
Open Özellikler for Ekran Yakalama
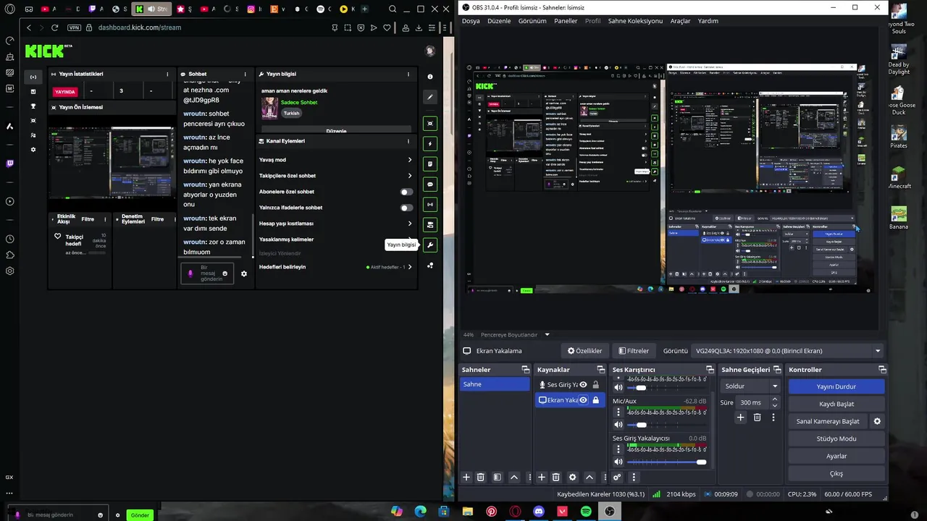(584, 351)
